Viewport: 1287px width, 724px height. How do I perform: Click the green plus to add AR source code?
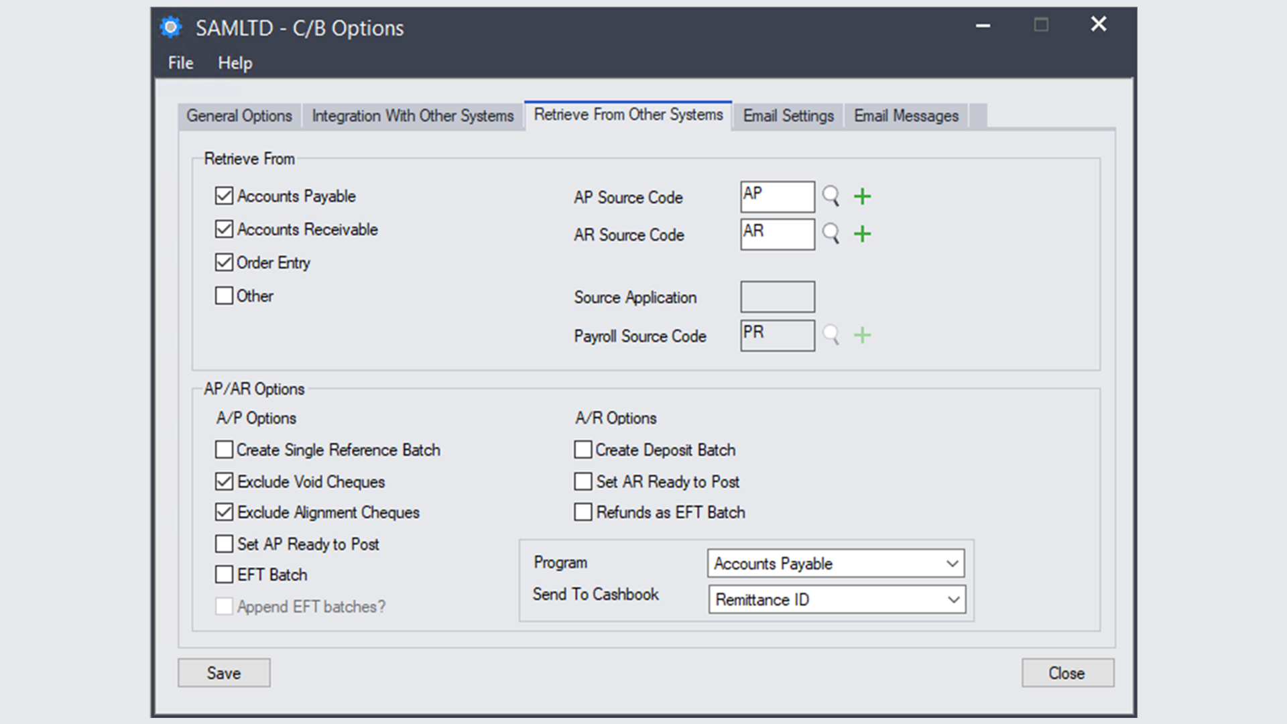point(863,234)
